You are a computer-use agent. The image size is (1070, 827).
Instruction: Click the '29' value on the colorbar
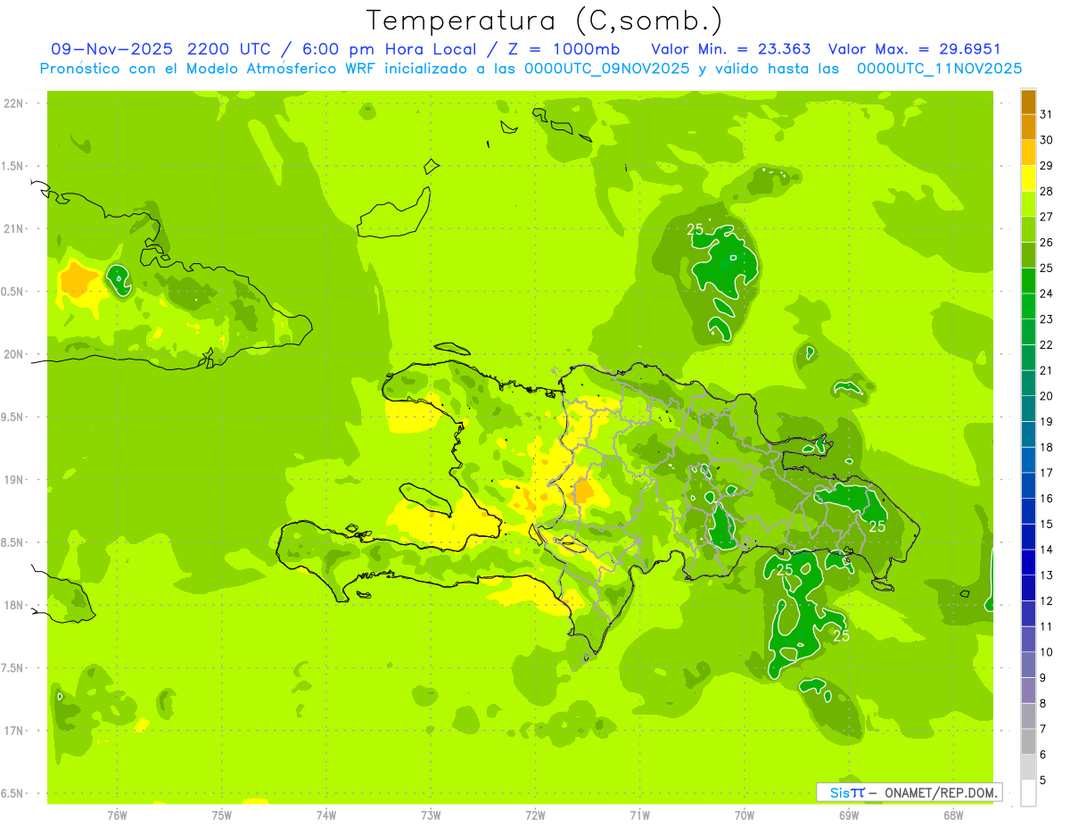[x=1046, y=165]
